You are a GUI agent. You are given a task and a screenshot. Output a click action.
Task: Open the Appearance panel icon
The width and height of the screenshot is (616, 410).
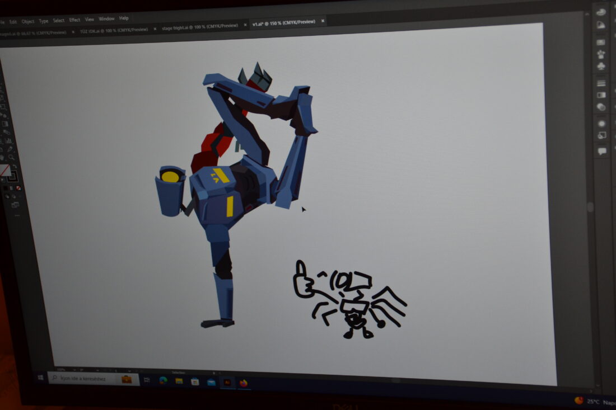(x=601, y=124)
